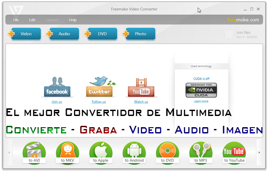The image size is (269, 193).
Task: Click the freemake.com logo link
Action: pyautogui.click(x=243, y=20)
